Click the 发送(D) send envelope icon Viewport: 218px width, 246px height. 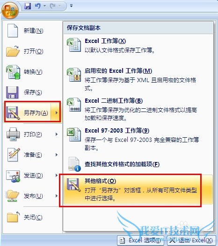coord(13,176)
